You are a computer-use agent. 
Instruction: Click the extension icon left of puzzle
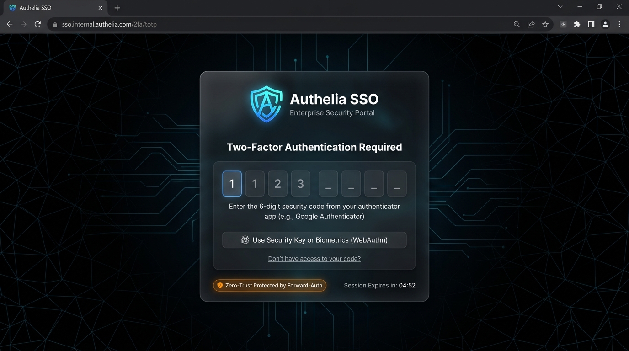point(563,24)
